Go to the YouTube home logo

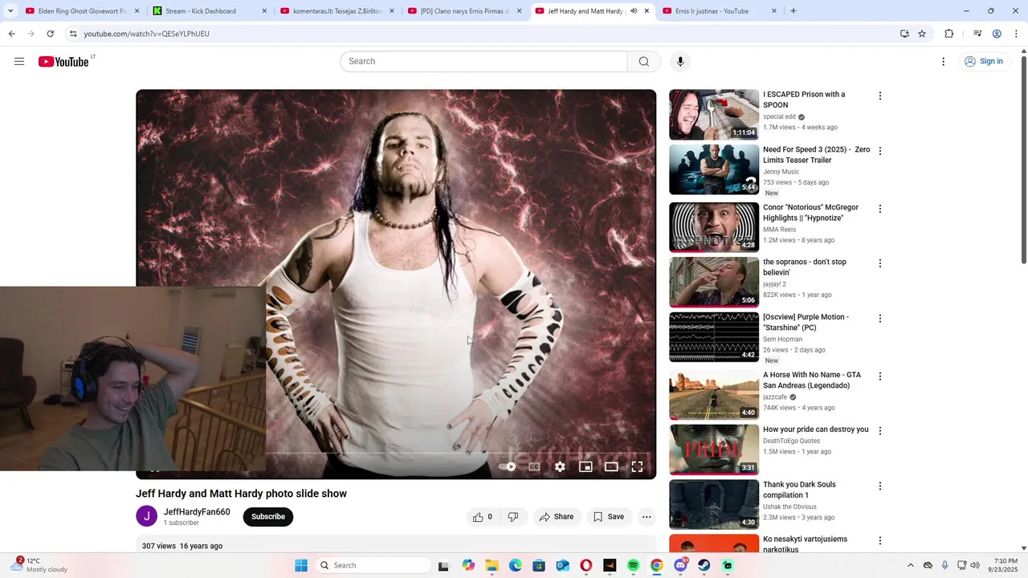(x=63, y=62)
